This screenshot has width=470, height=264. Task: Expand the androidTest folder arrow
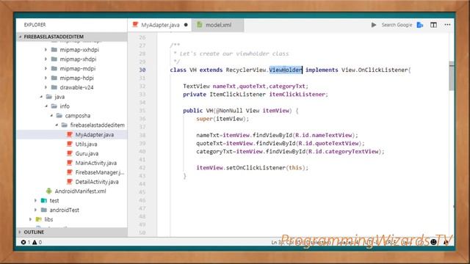(35, 210)
